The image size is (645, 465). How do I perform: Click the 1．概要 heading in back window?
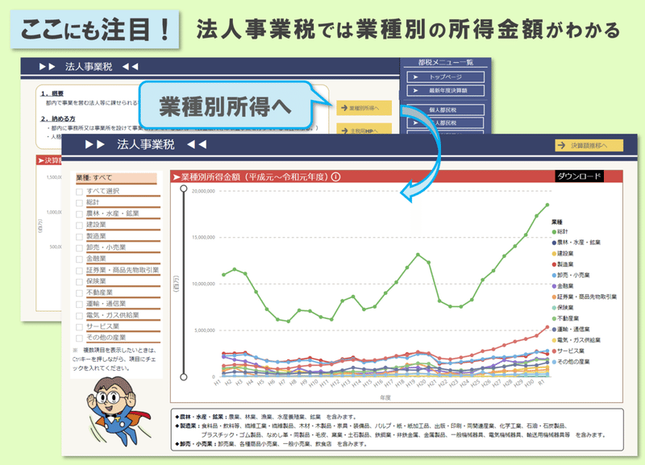(52, 93)
